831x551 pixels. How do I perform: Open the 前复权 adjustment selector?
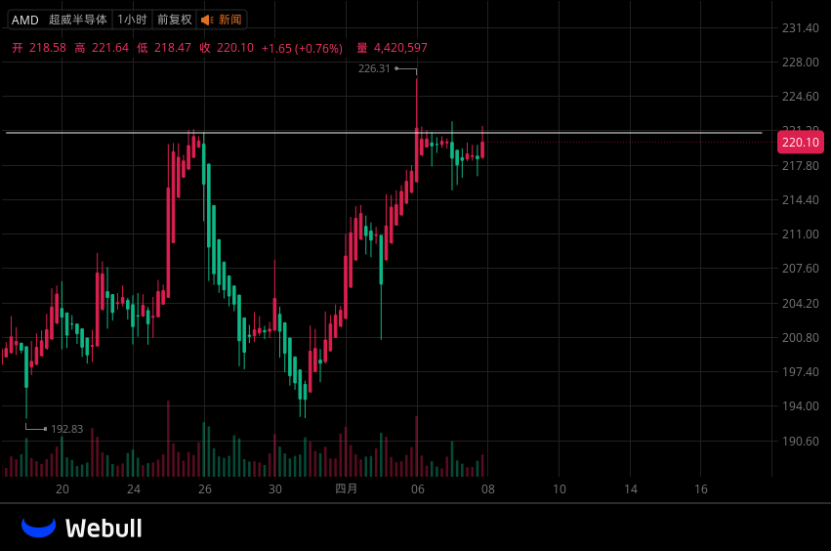(175, 20)
